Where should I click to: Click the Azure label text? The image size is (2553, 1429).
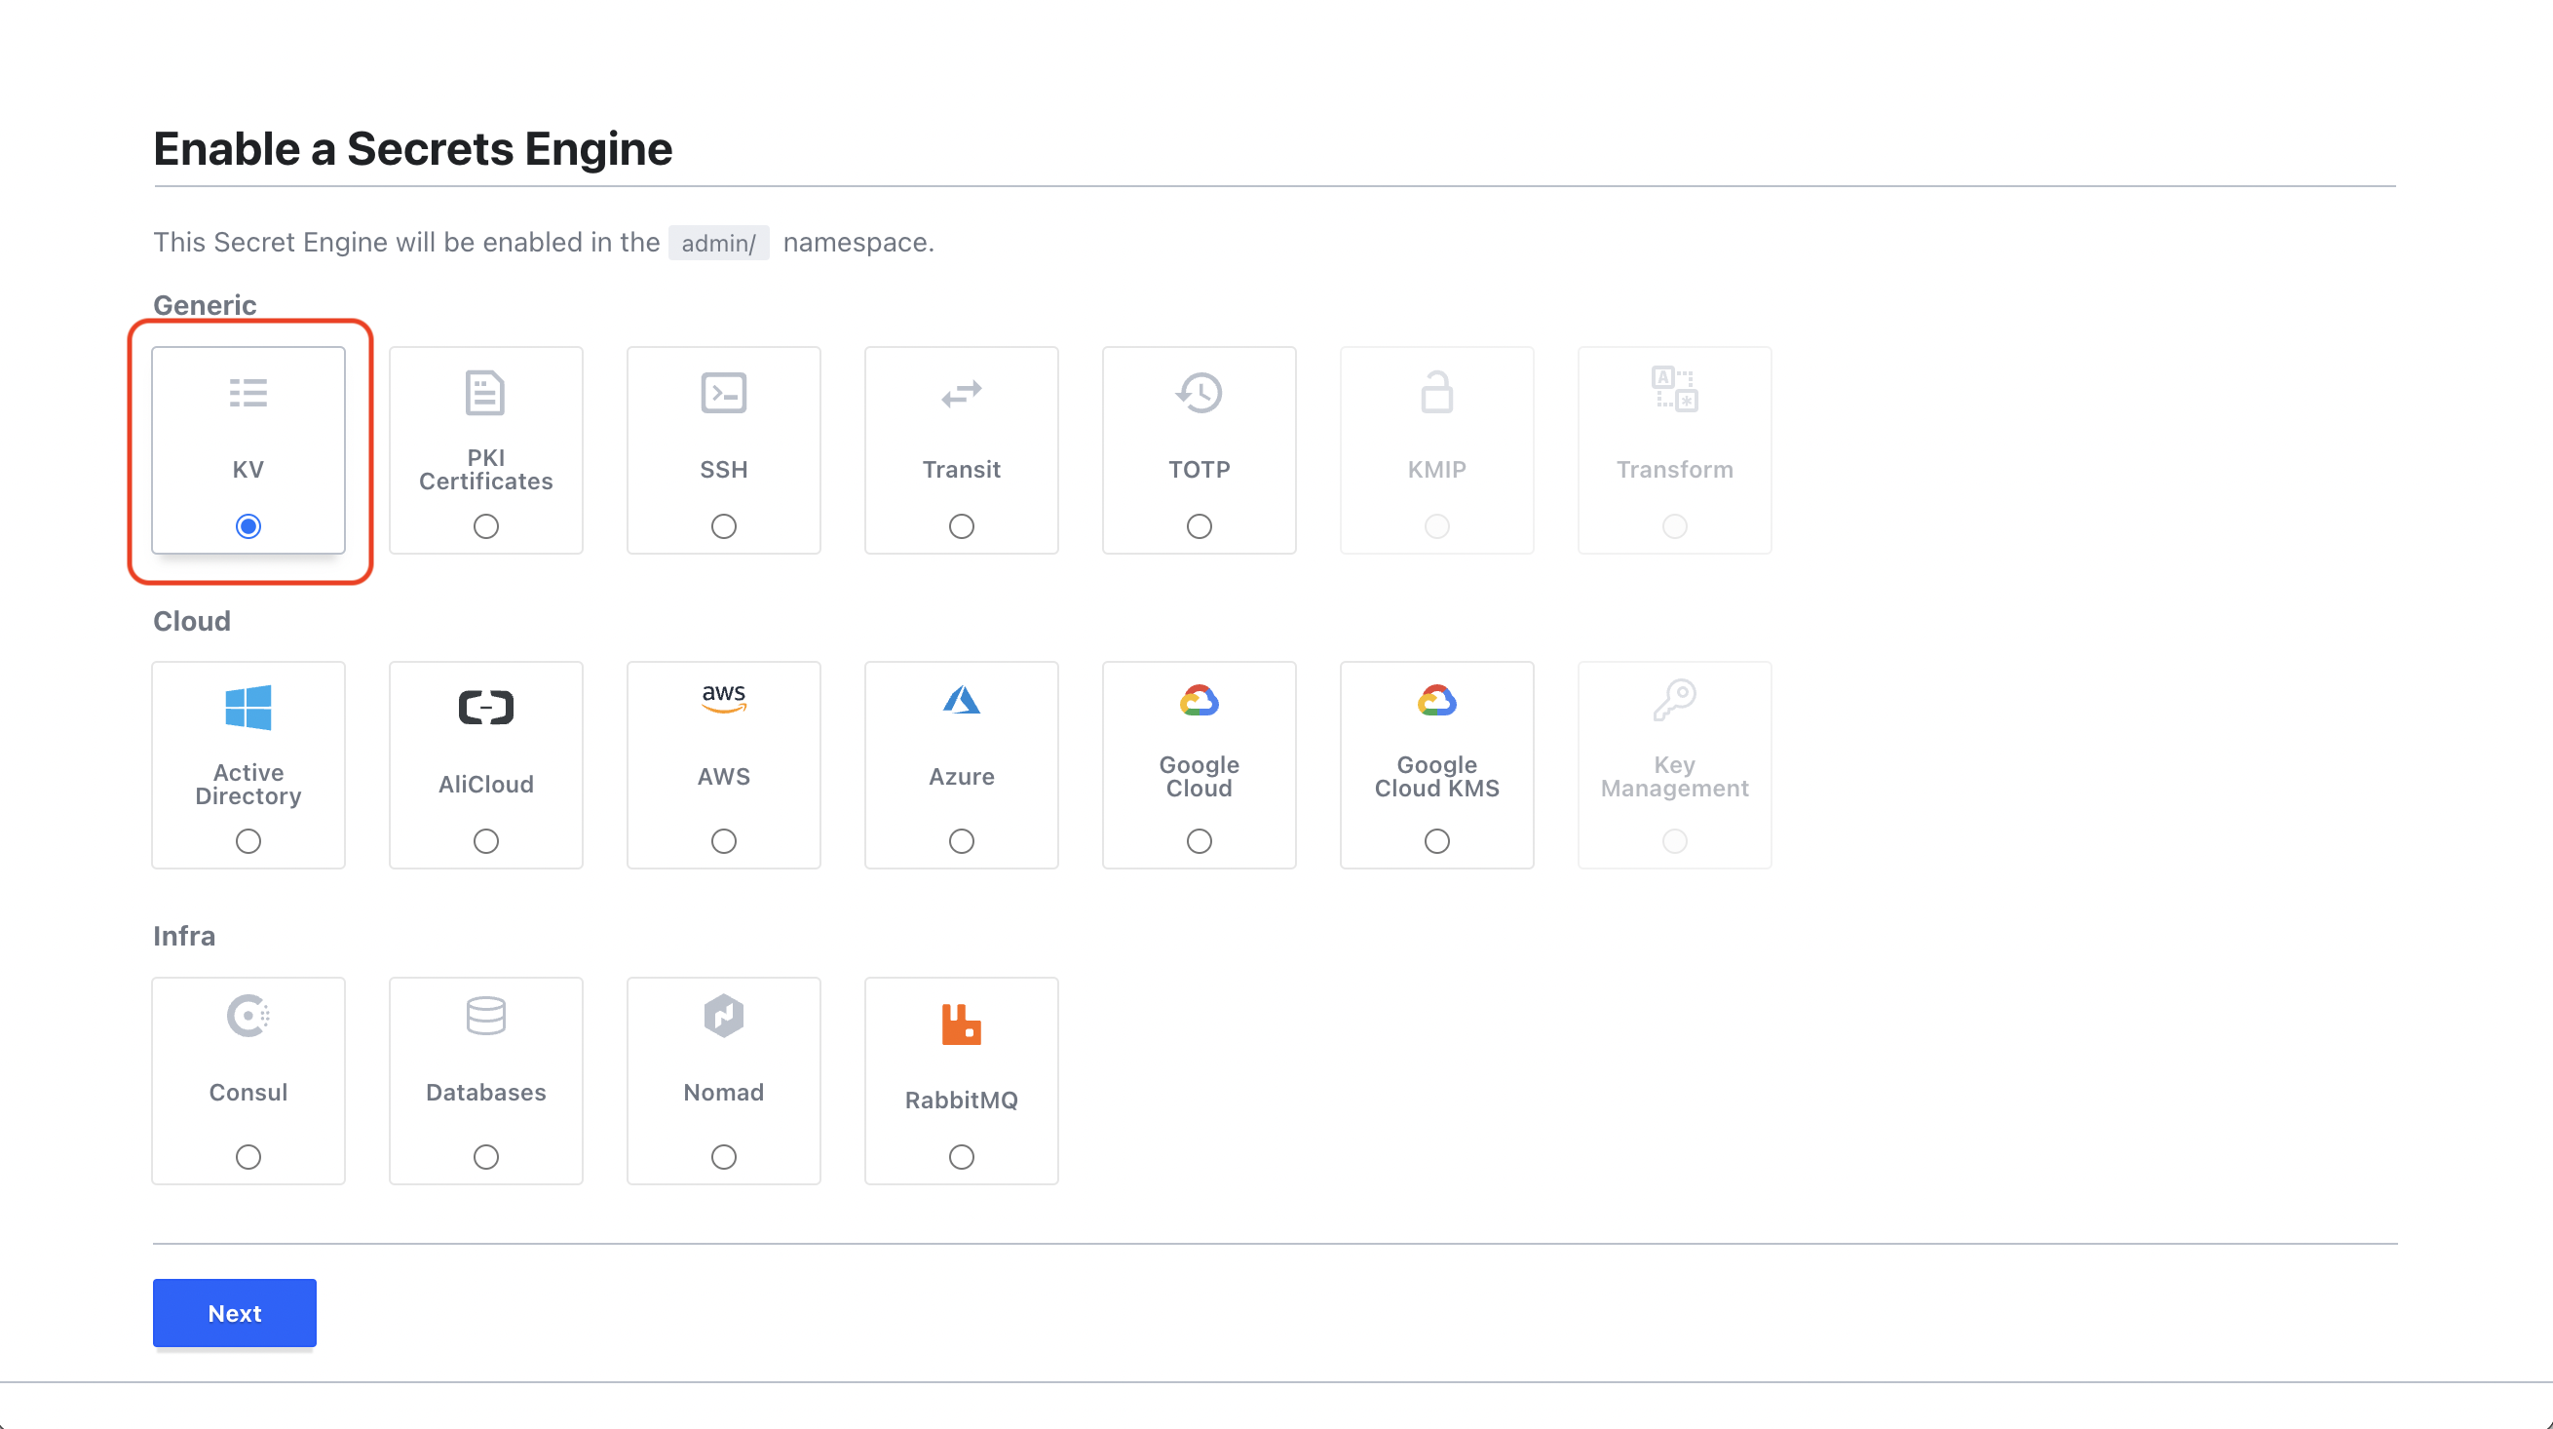click(x=962, y=777)
